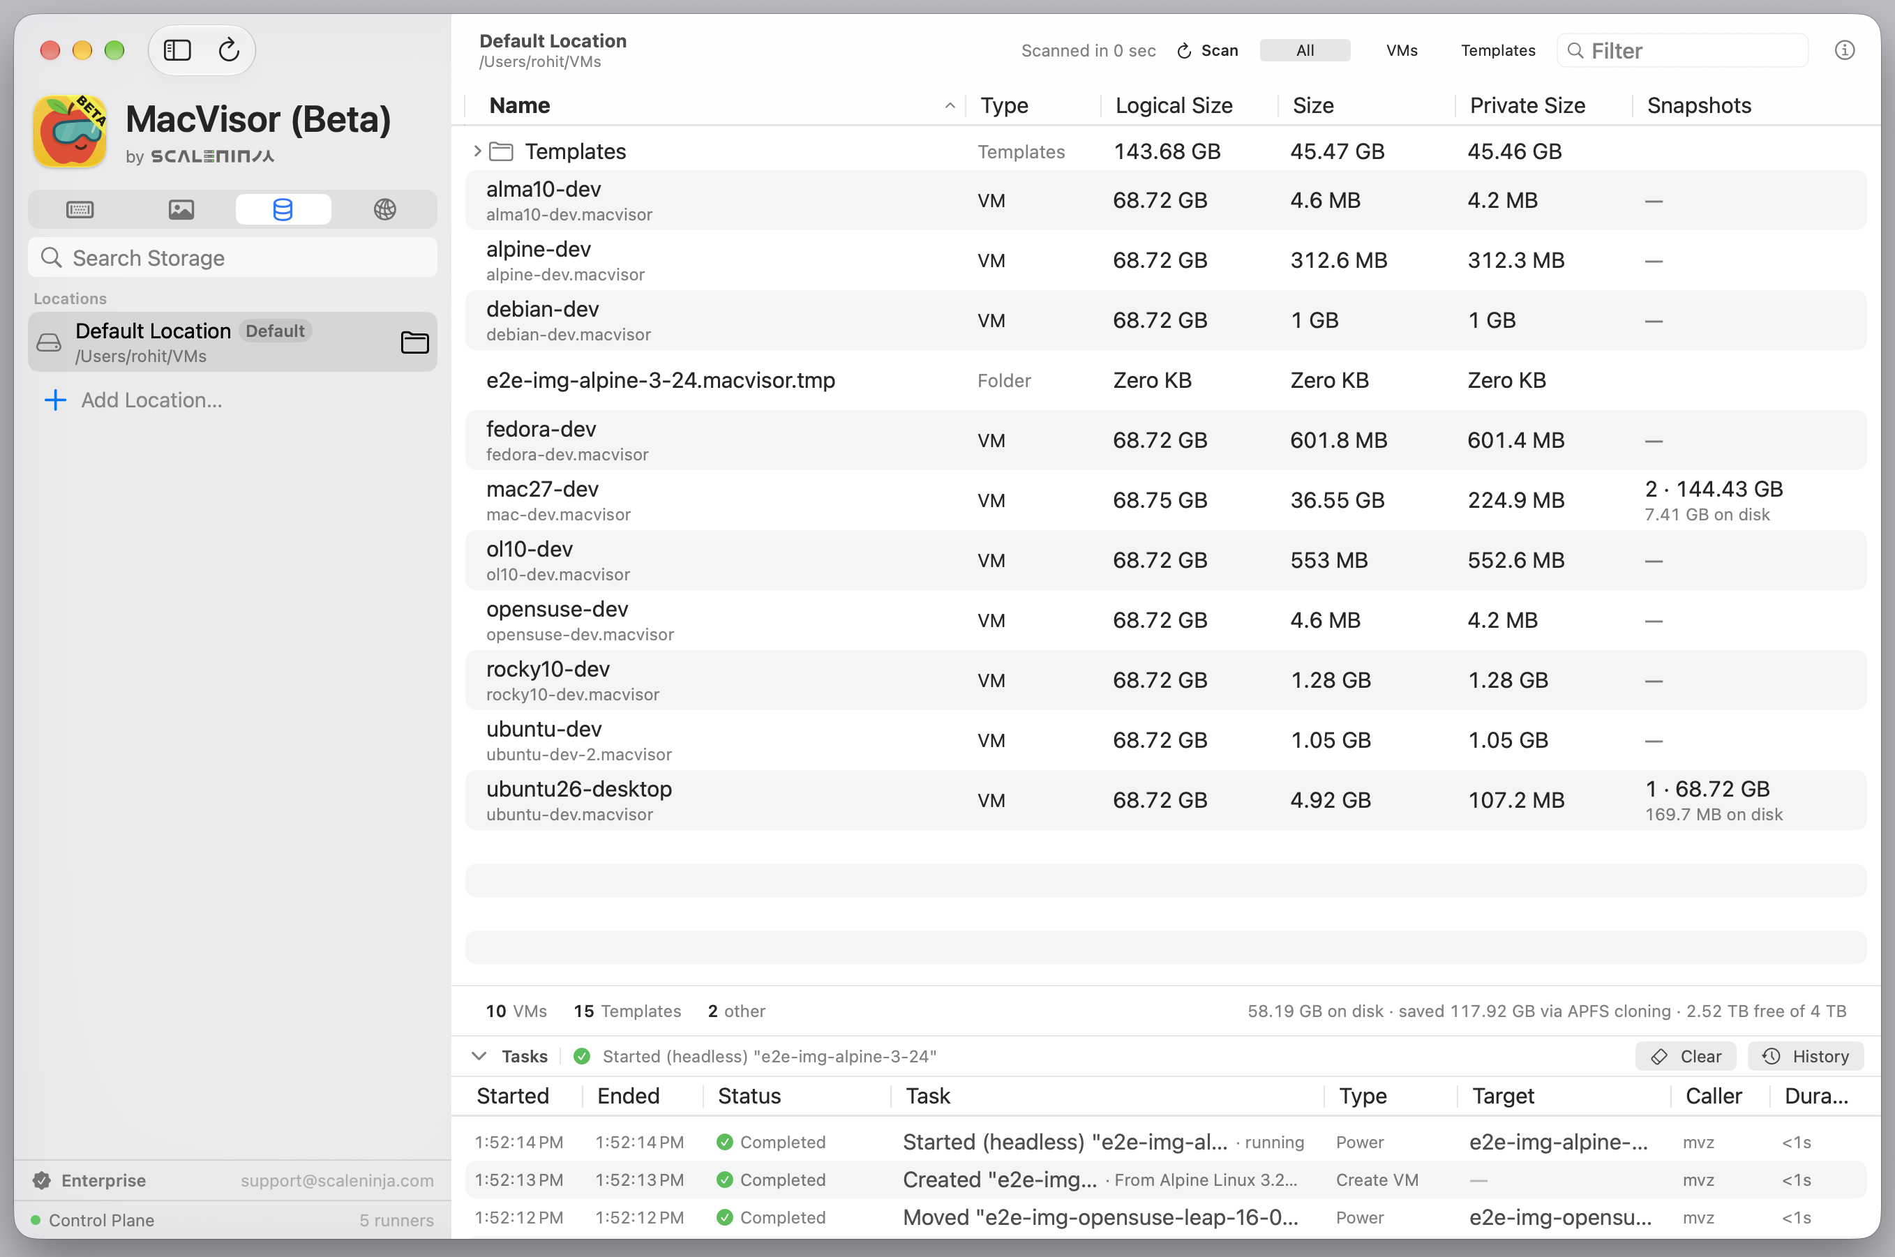Clear the tasks list
The image size is (1895, 1257).
coord(1686,1057)
